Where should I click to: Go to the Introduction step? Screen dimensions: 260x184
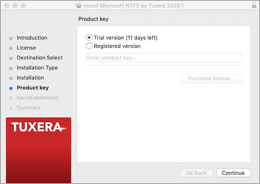(32, 38)
